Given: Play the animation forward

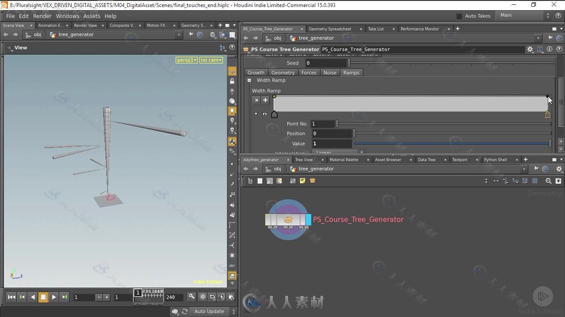Looking at the screenshot, I should pyautogui.click(x=54, y=297).
